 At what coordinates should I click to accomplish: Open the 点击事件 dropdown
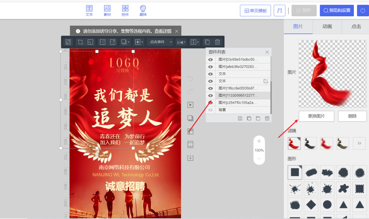click(x=160, y=42)
